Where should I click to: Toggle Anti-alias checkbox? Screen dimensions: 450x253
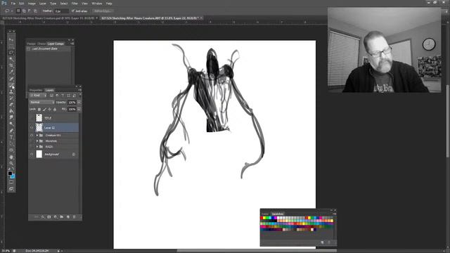pyautogui.click(x=73, y=11)
